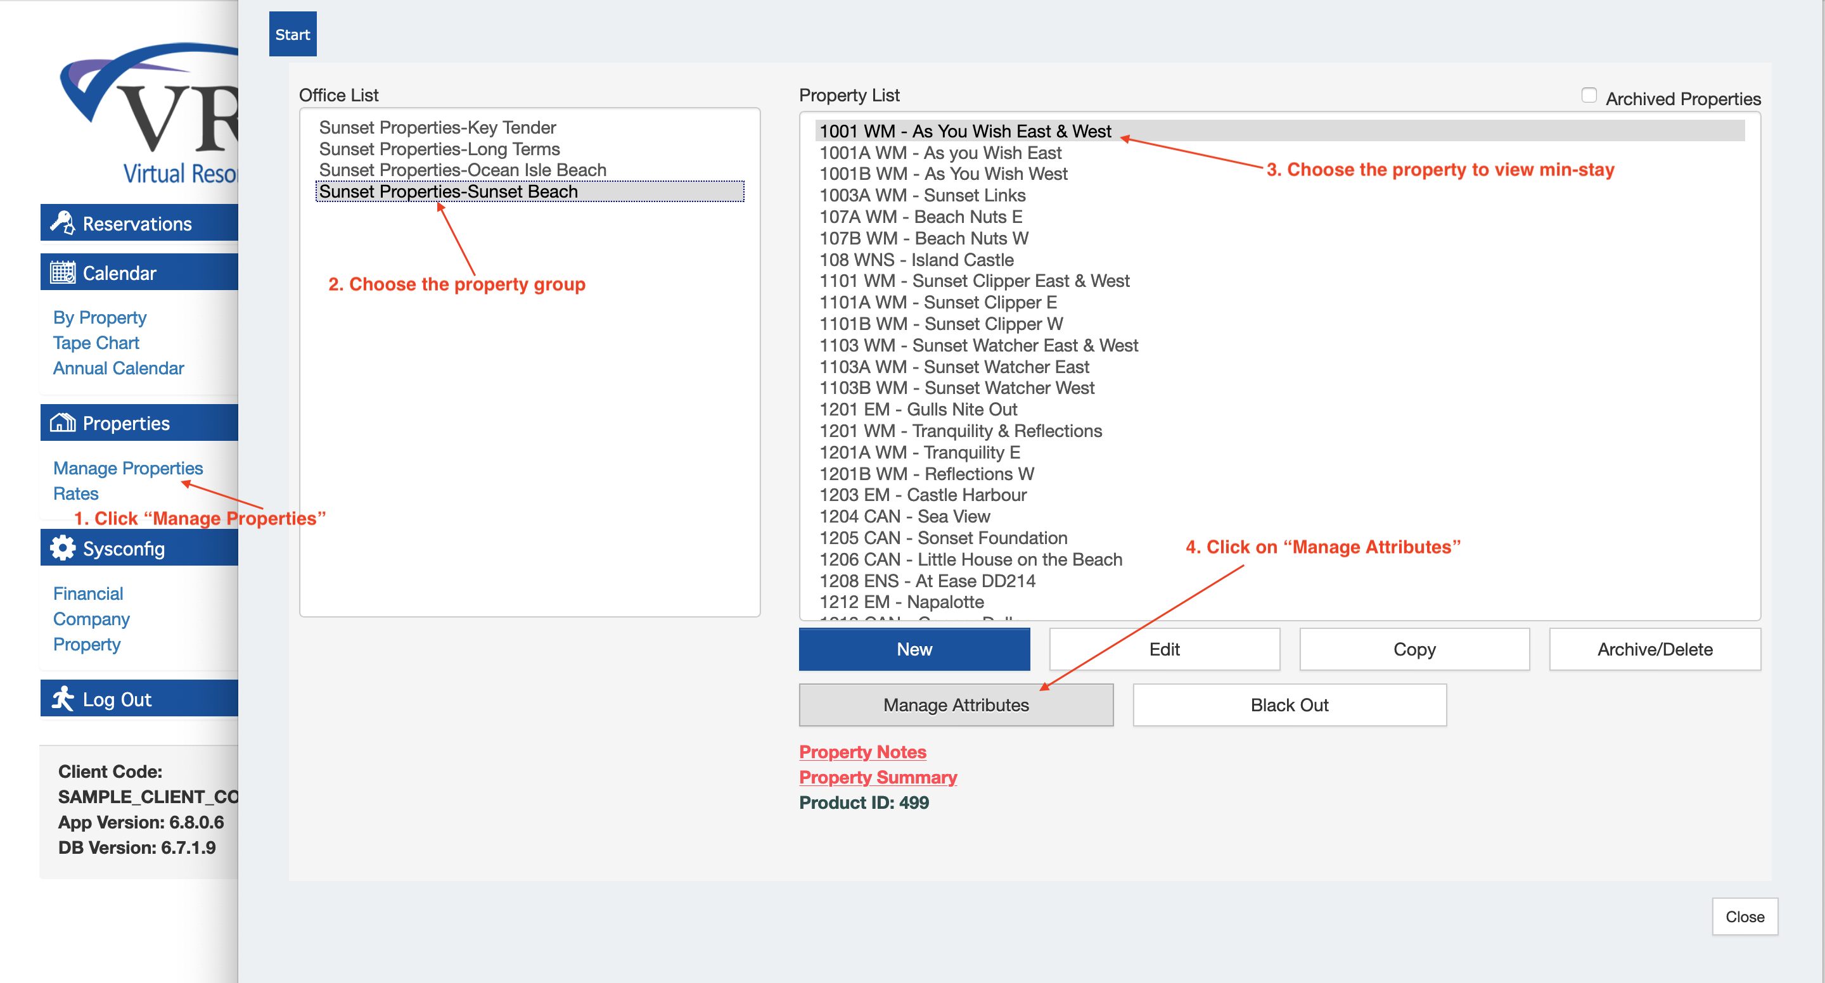Select Sunset Properties-Ocean Isle Beach office
1825x983 pixels.
point(462,170)
